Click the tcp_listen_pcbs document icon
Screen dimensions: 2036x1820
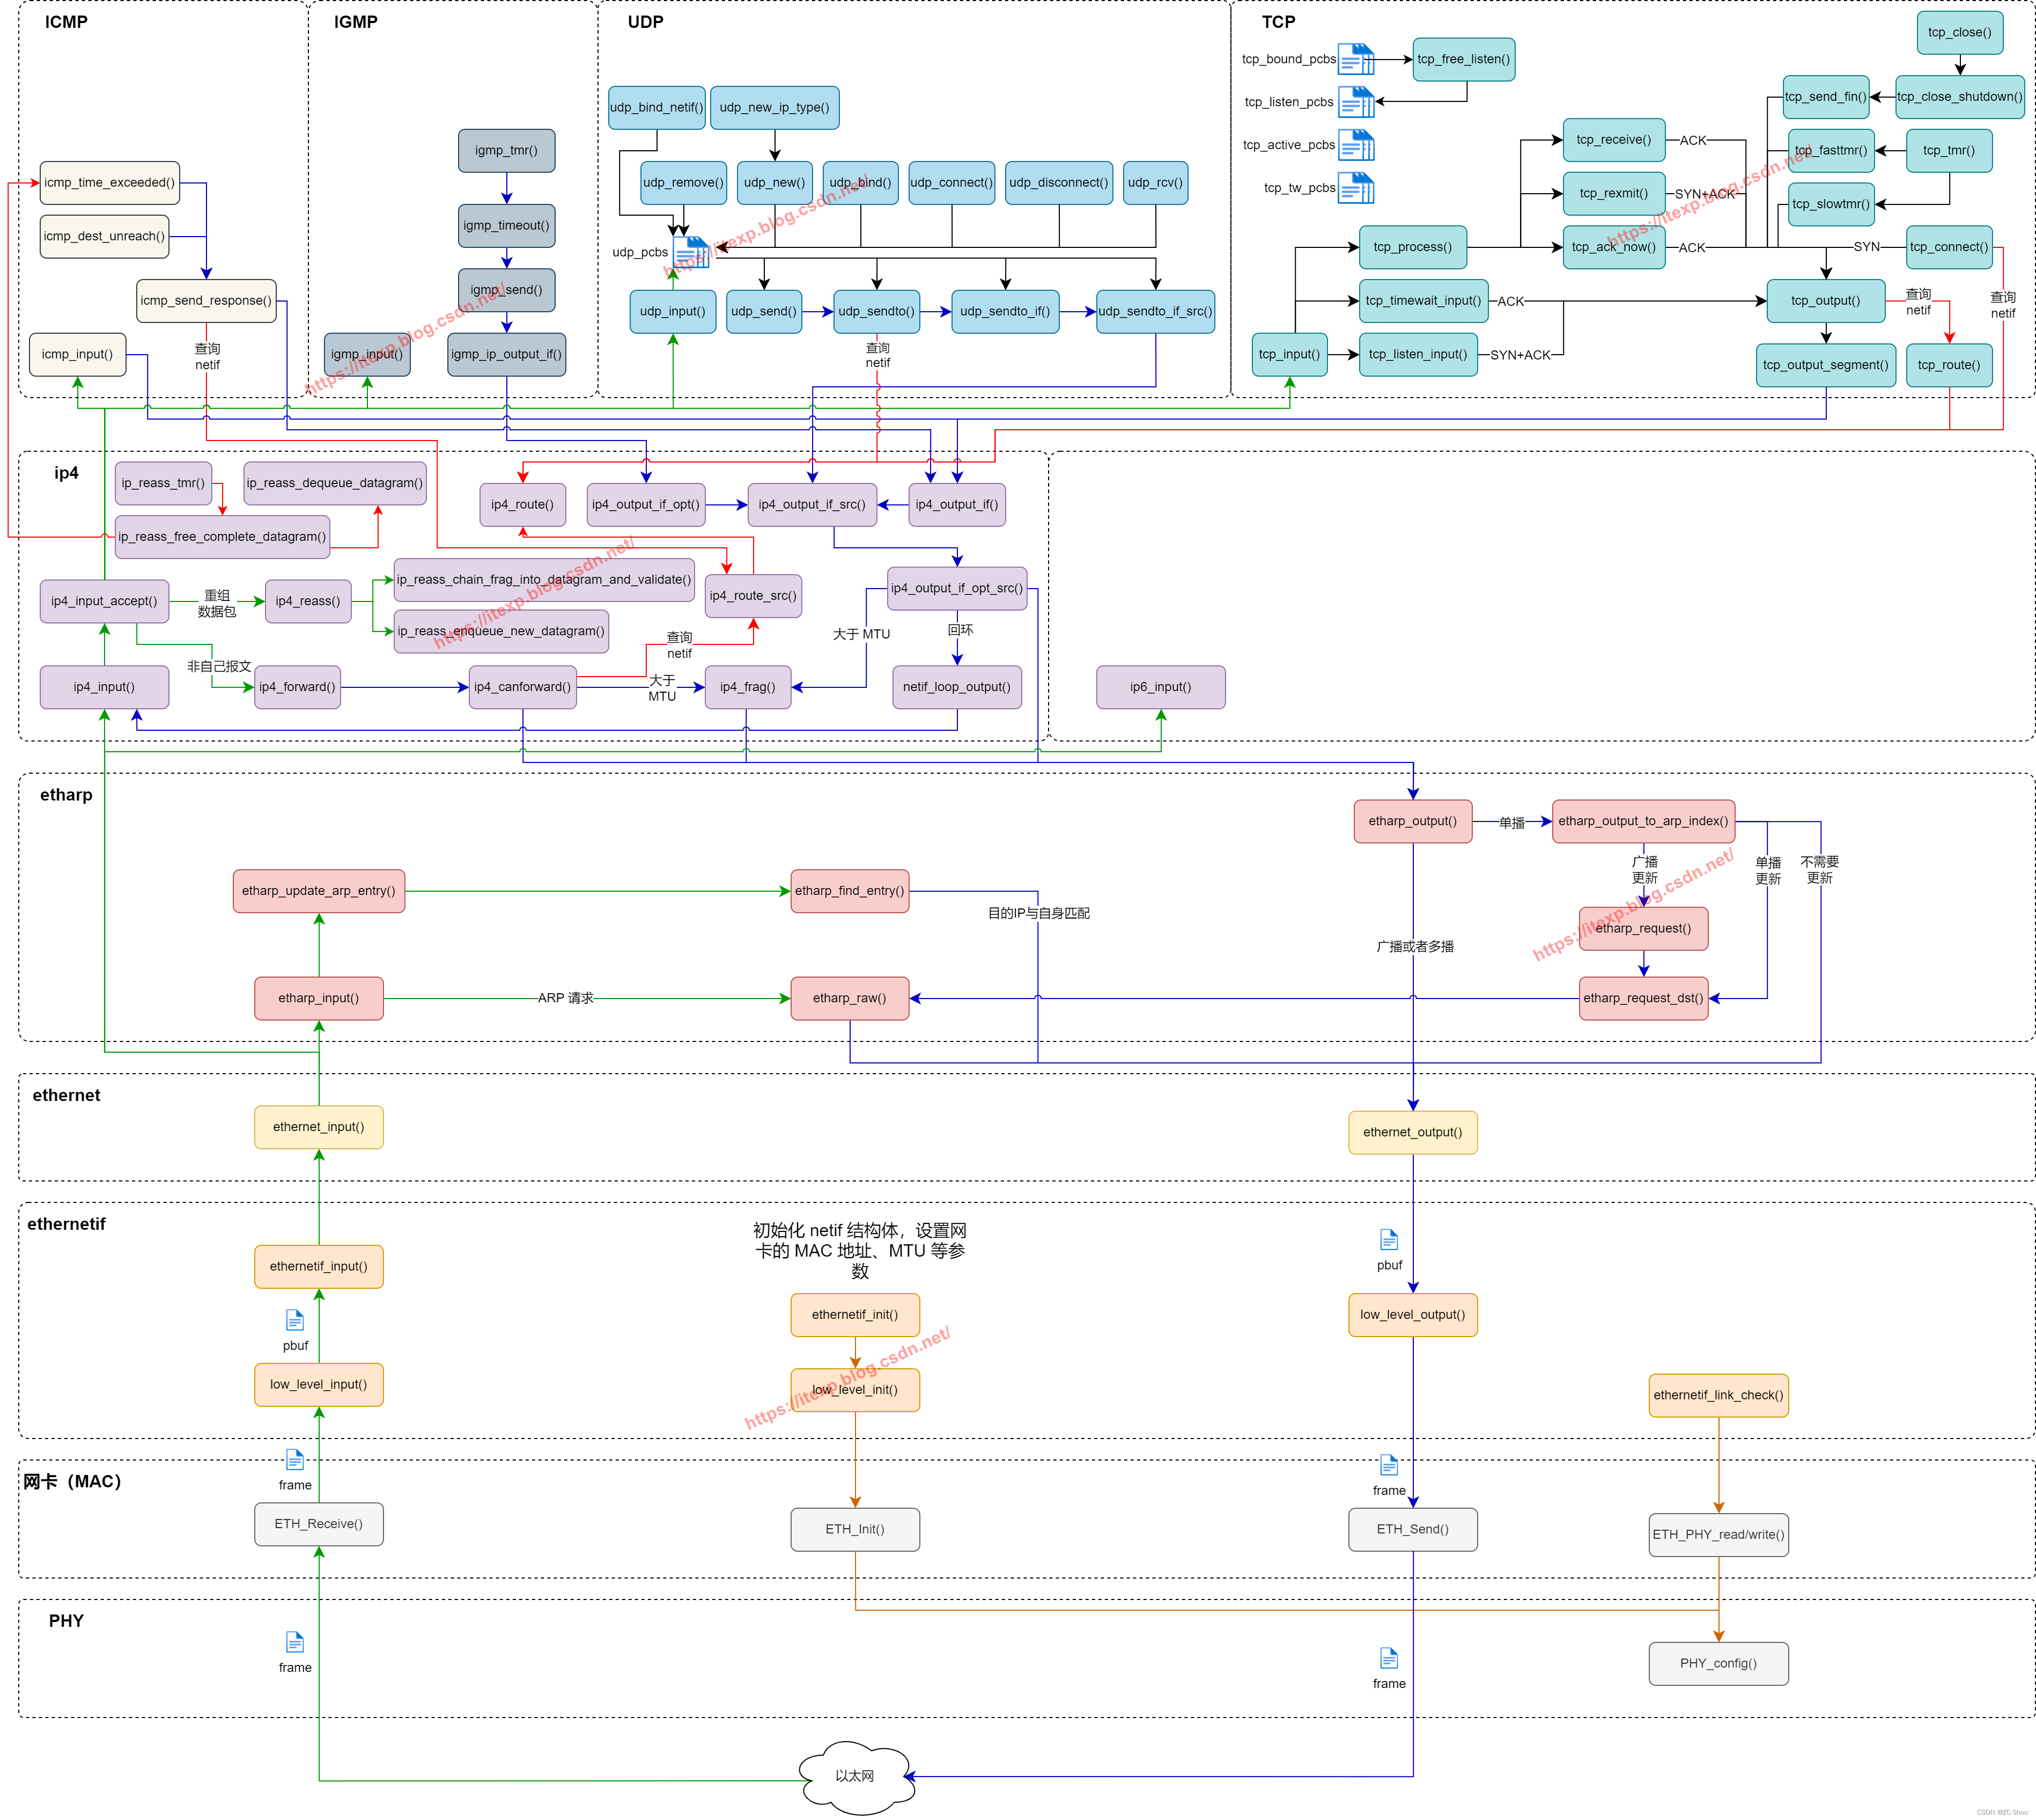1355,102
